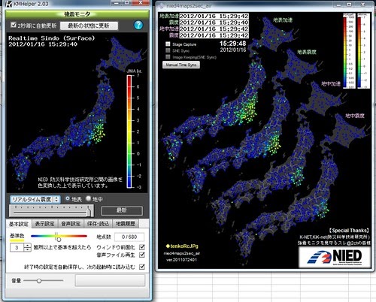Open the 地震履歴 tab

(x=125, y=224)
